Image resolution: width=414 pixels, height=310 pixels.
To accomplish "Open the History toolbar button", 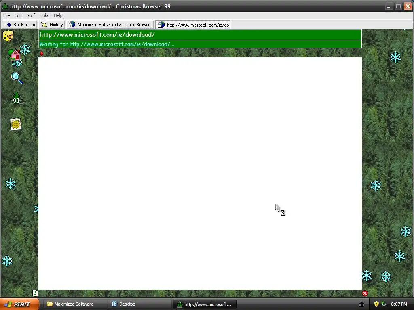I will click(x=52, y=25).
